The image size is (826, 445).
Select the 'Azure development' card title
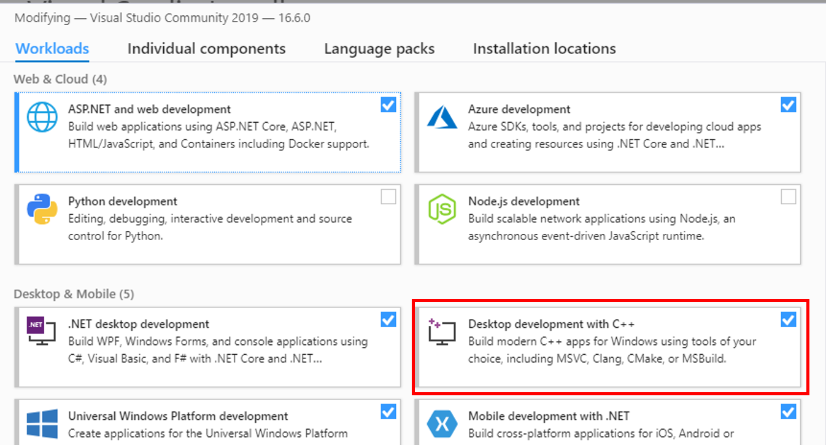point(519,109)
